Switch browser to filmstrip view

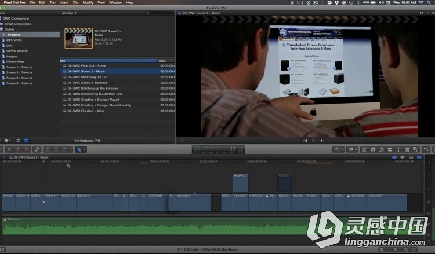18,141
